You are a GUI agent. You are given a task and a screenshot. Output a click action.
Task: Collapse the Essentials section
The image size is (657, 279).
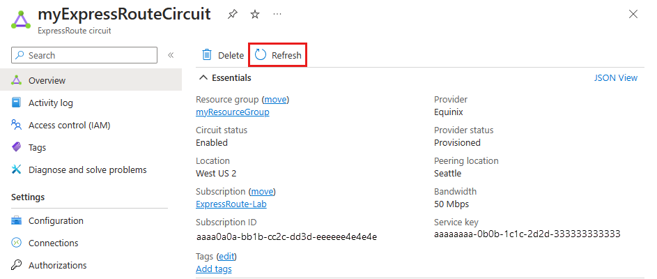203,78
